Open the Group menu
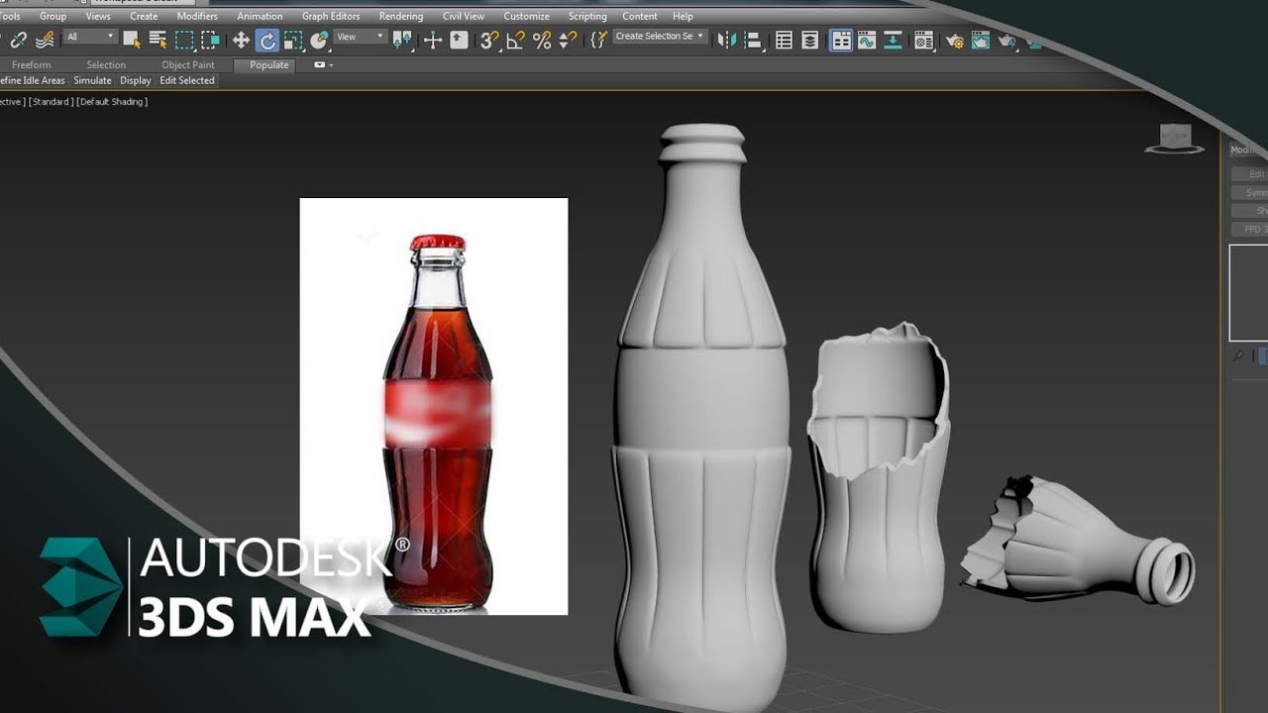The image size is (1268, 713). (53, 16)
